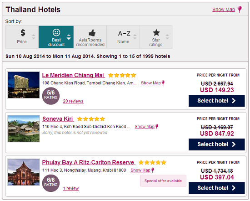Click the map pin beside Soneva Kiri address

click(x=157, y=127)
